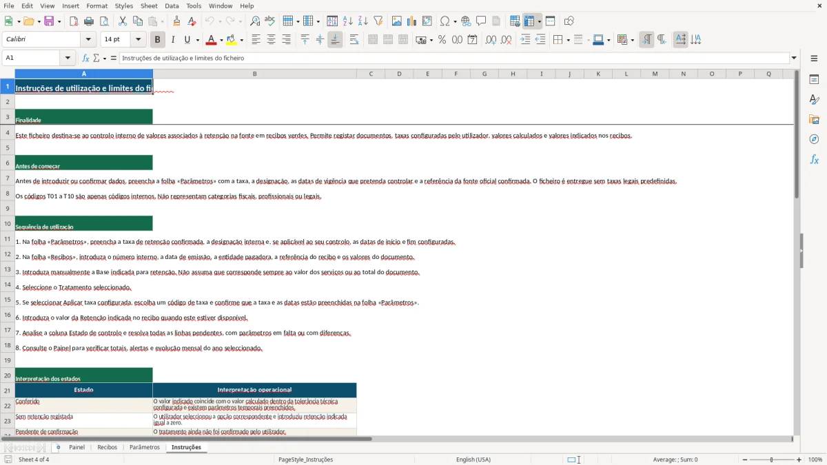
Task: Insert a pivot table
Action: point(427,21)
